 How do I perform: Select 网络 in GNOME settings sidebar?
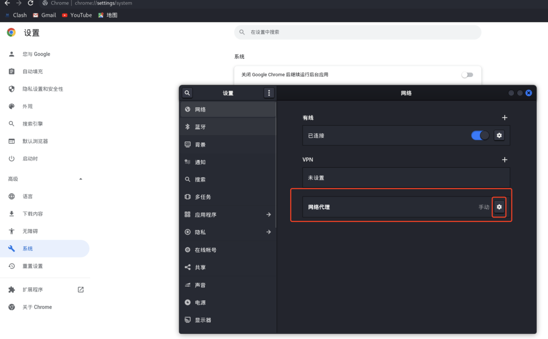pos(228,109)
